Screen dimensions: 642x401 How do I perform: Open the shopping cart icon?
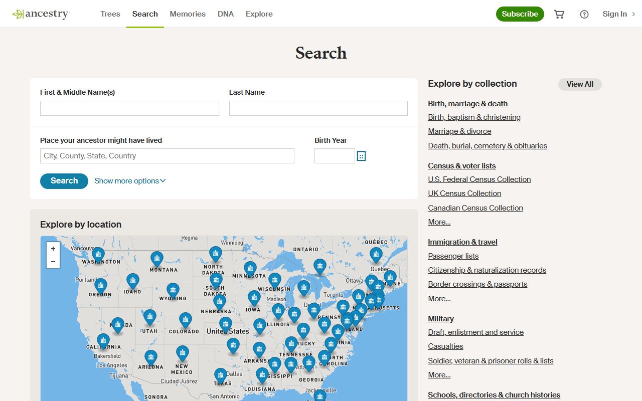[559, 14]
